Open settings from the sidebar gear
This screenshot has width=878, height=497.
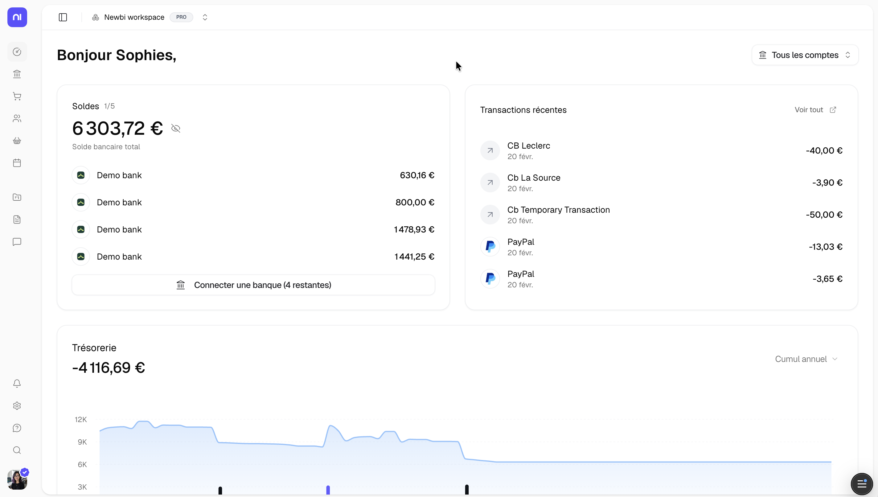[x=17, y=405]
